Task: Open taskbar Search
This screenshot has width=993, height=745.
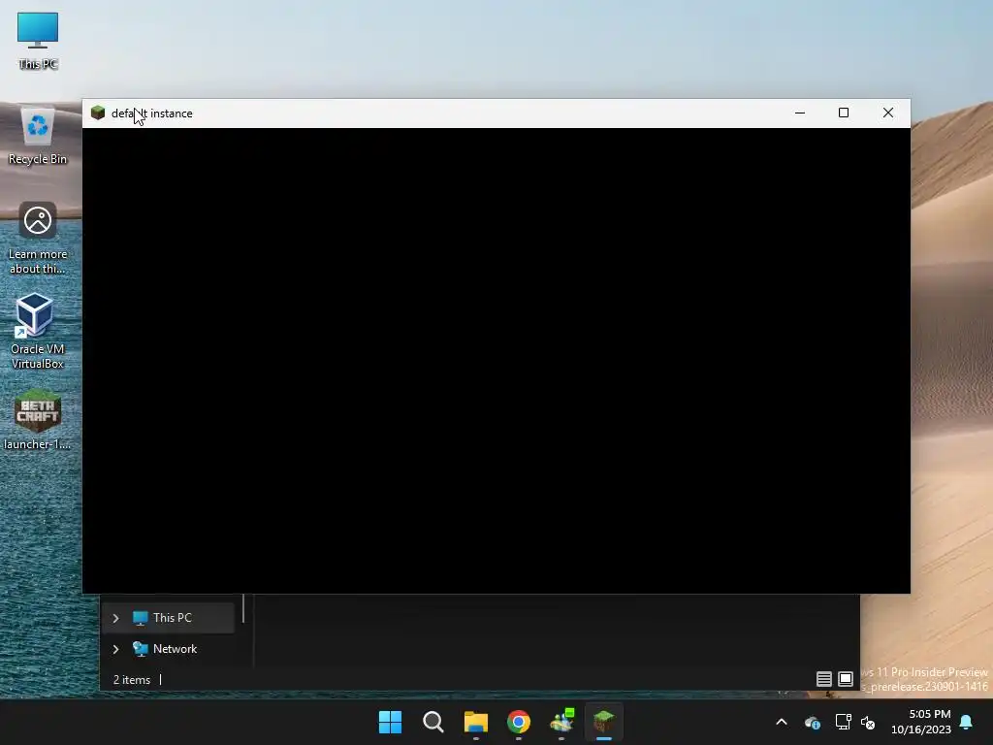Action: pyautogui.click(x=433, y=722)
